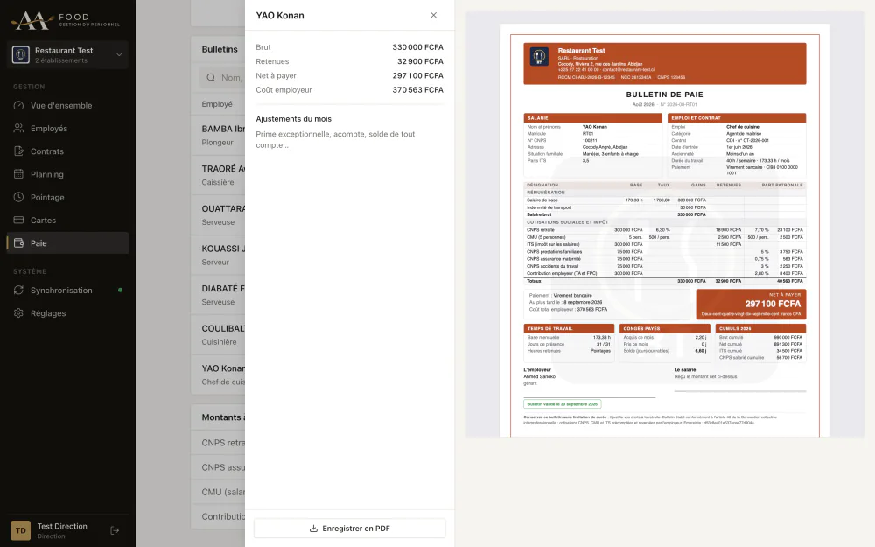Click the Réglages gear icon
875x547 pixels.
click(x=18, y=313)
